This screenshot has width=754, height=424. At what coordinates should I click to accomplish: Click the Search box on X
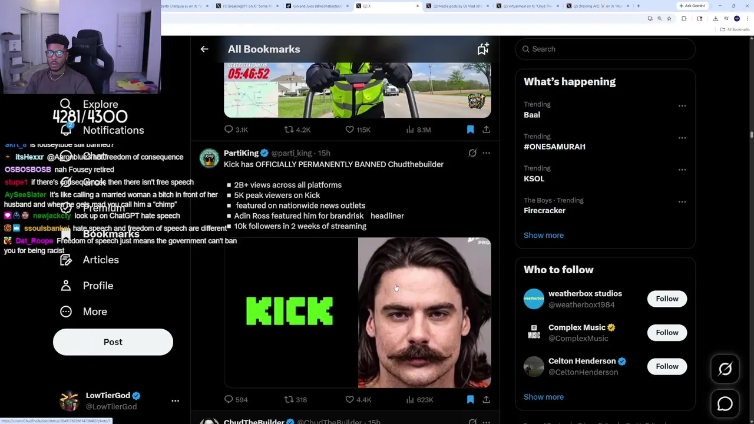(605, 49)
